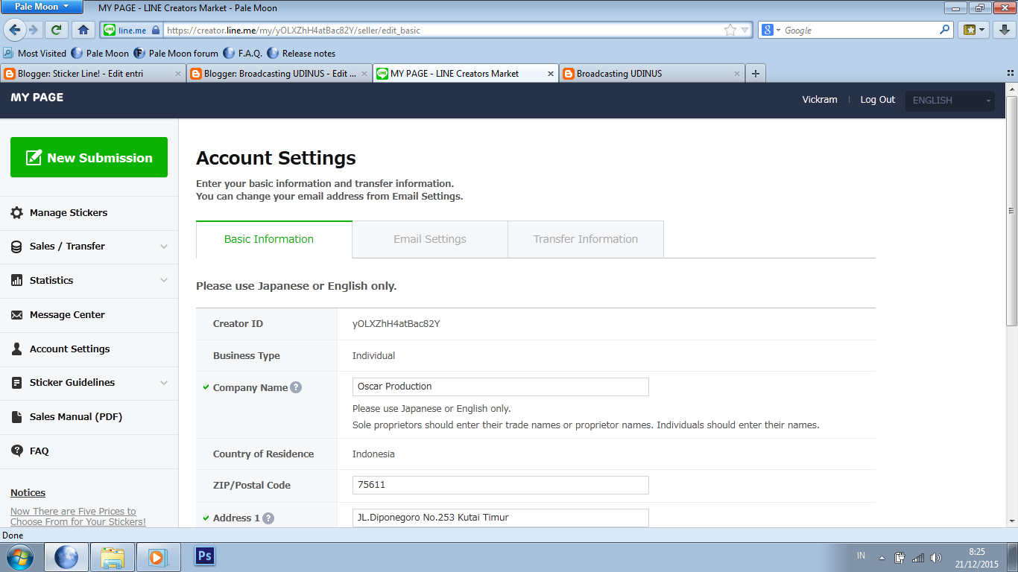Click the help icon next to Company Name
This screenshot has width=1018, height=572.
click(296, 387)
